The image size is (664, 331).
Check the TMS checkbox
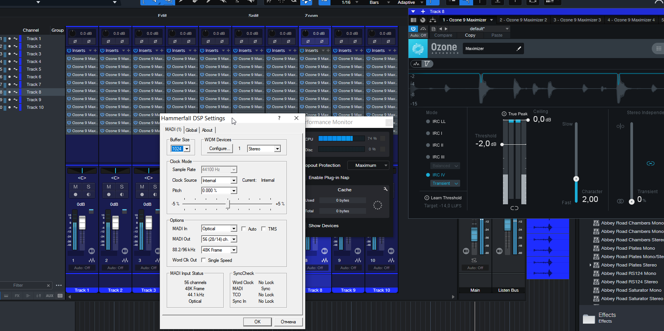point(264,229)
